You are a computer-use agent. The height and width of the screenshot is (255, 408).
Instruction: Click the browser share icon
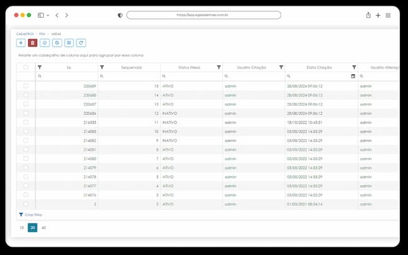tap(368, 15)
